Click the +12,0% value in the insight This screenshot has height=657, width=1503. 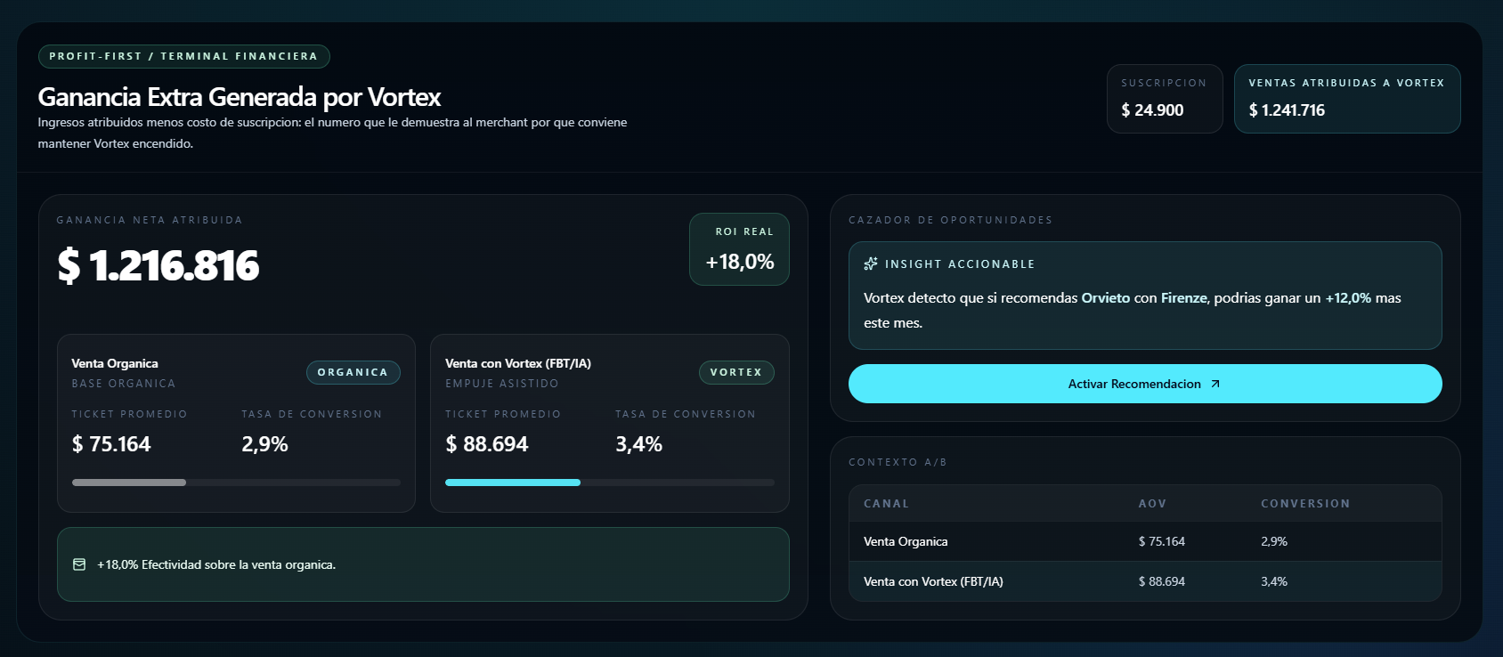coord(1348,298)
